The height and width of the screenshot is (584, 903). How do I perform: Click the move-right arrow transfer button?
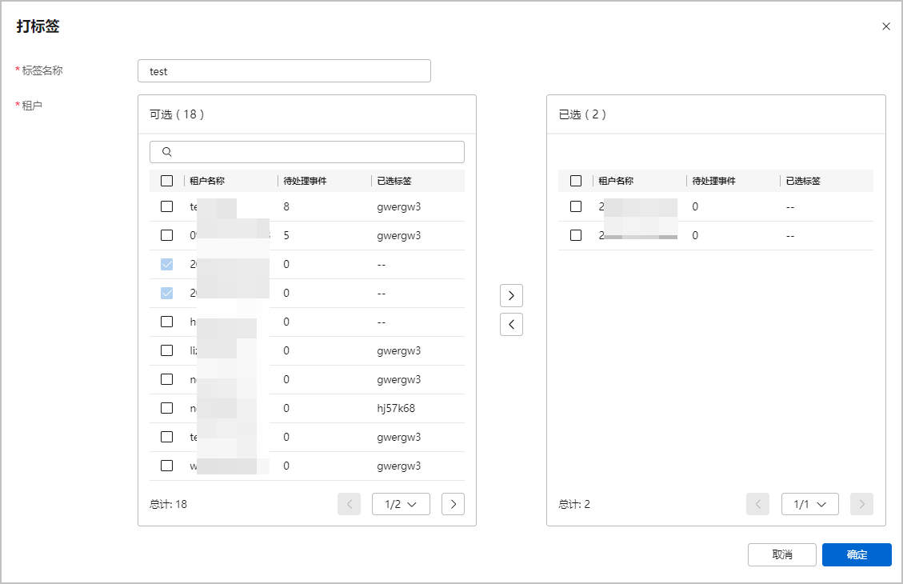coord(511,295)
